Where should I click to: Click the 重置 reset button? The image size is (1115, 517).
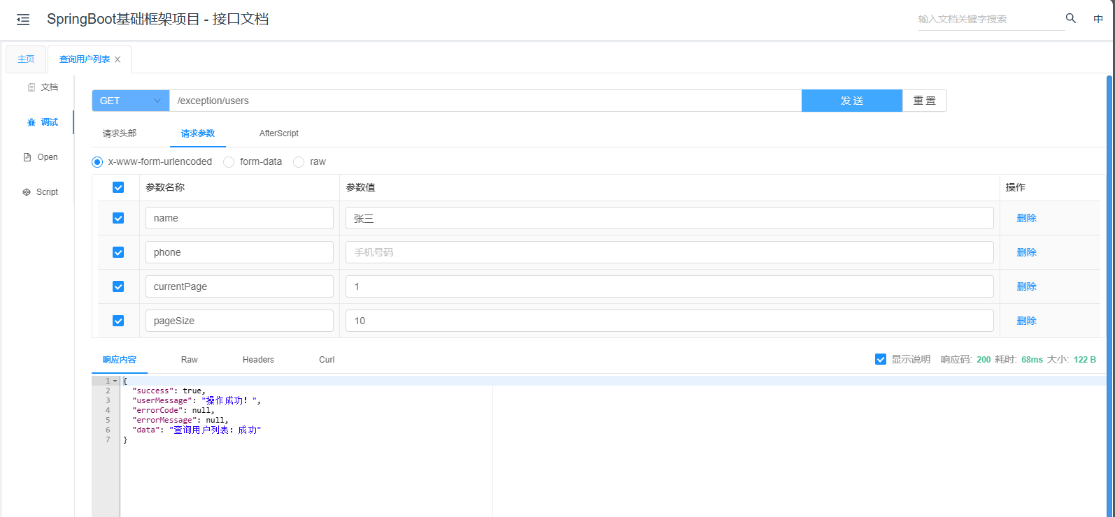tap(925, 101)
